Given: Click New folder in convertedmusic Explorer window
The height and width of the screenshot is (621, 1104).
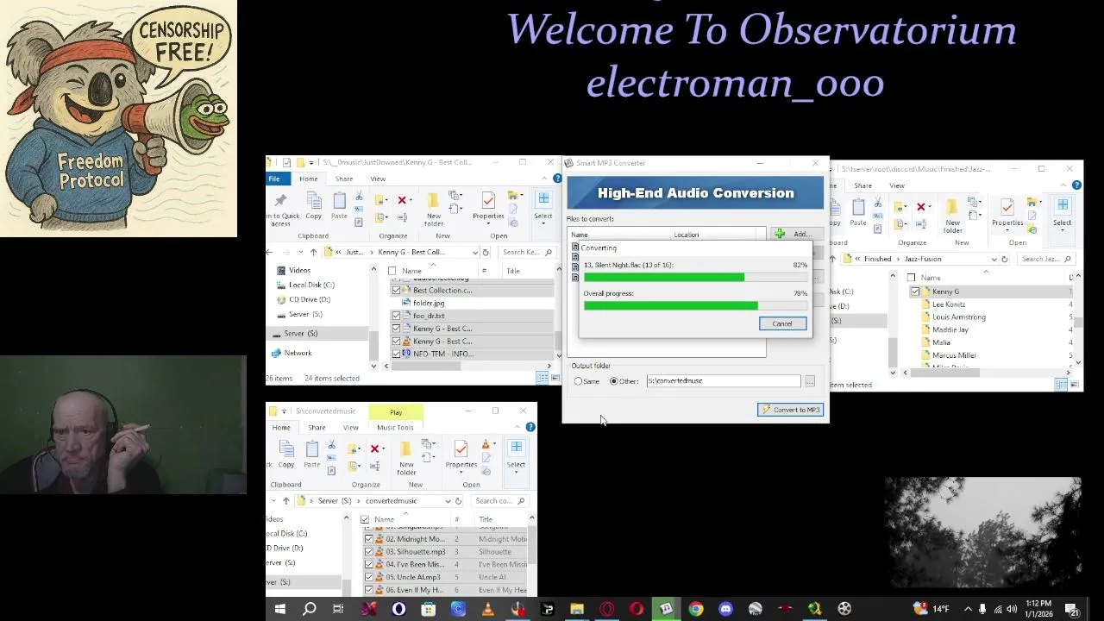Looking at the screenshot, I should point(406,456).
